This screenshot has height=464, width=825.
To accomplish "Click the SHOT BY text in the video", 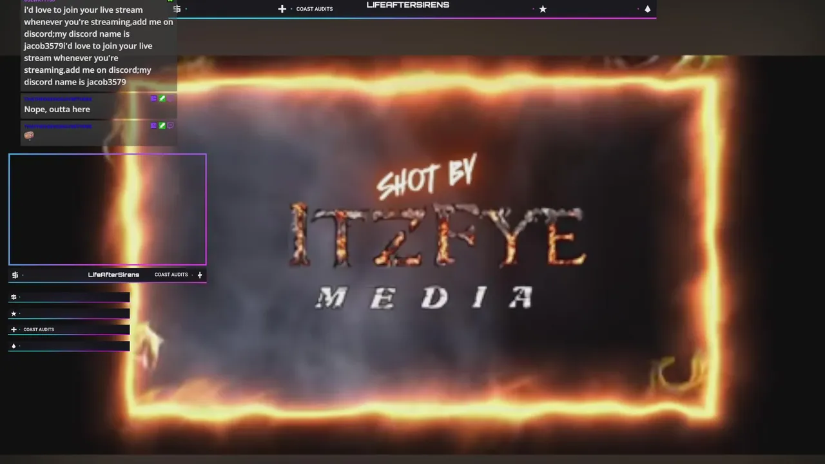I will (x=426, y=177).
